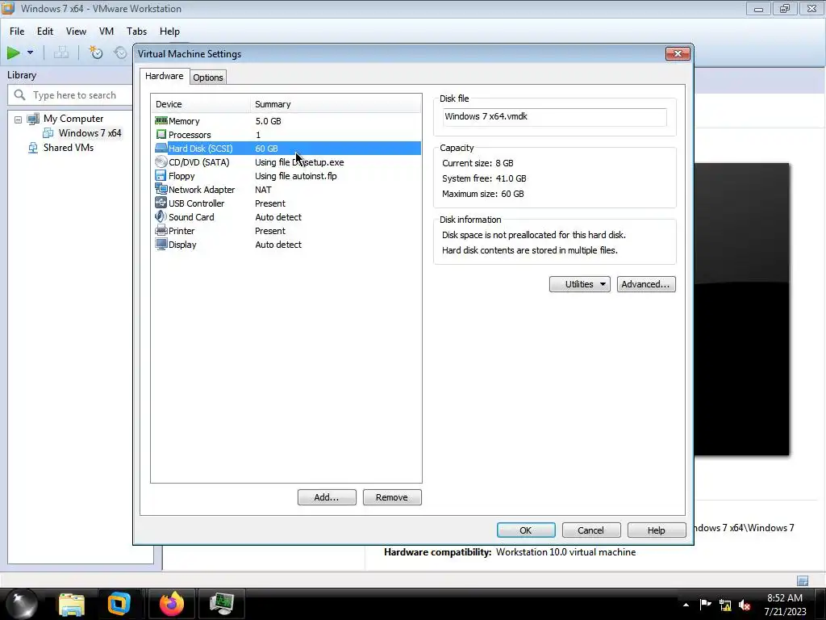Viewport: 826px width, 620px height.
Task: Open the View menu
Action: pyautogui.click(x=76, y=31)
